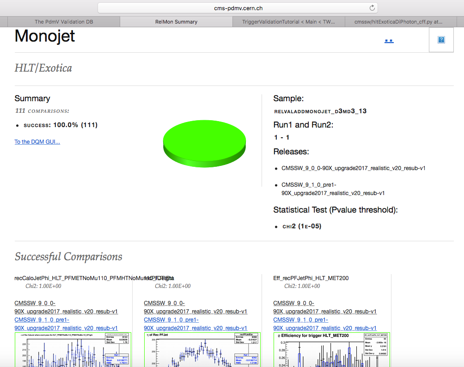
Task: Click 'Chi2: 1.00E+00' under Eff_recPFJetPhi_HLT_MET200
Action: click(x=302, y=286)
